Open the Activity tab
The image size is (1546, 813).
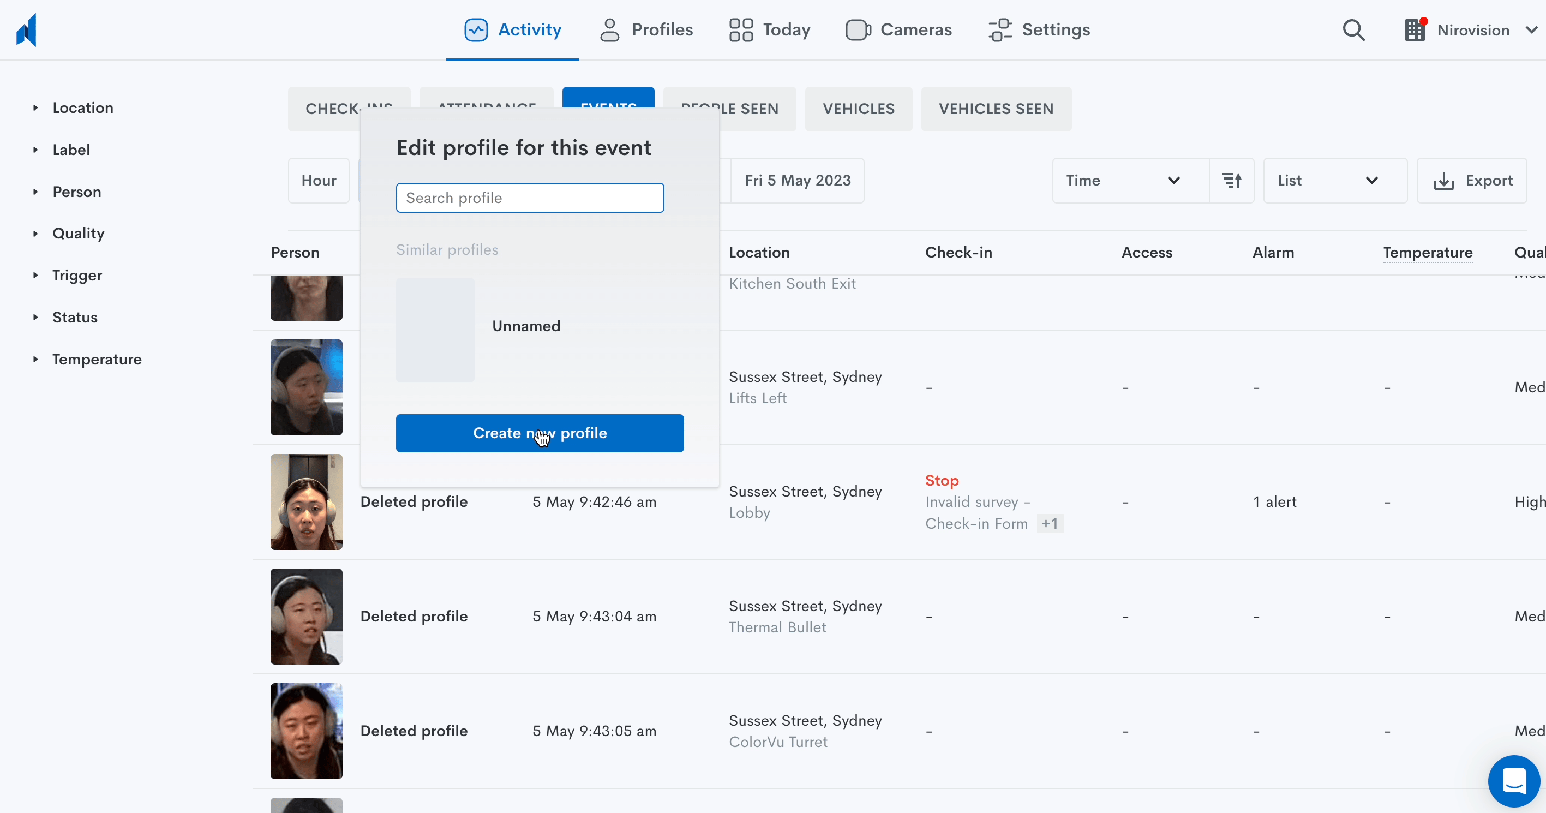(513, 30)
